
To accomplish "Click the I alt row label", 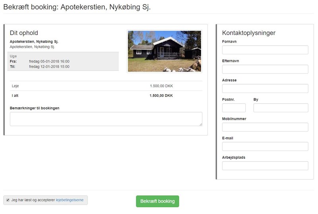I will (15, 96).
